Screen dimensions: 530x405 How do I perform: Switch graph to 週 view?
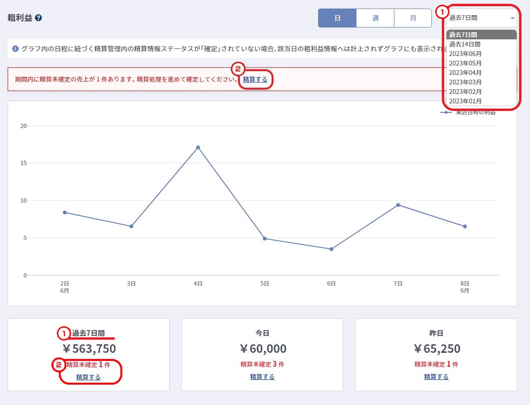[x=375, y=18]
